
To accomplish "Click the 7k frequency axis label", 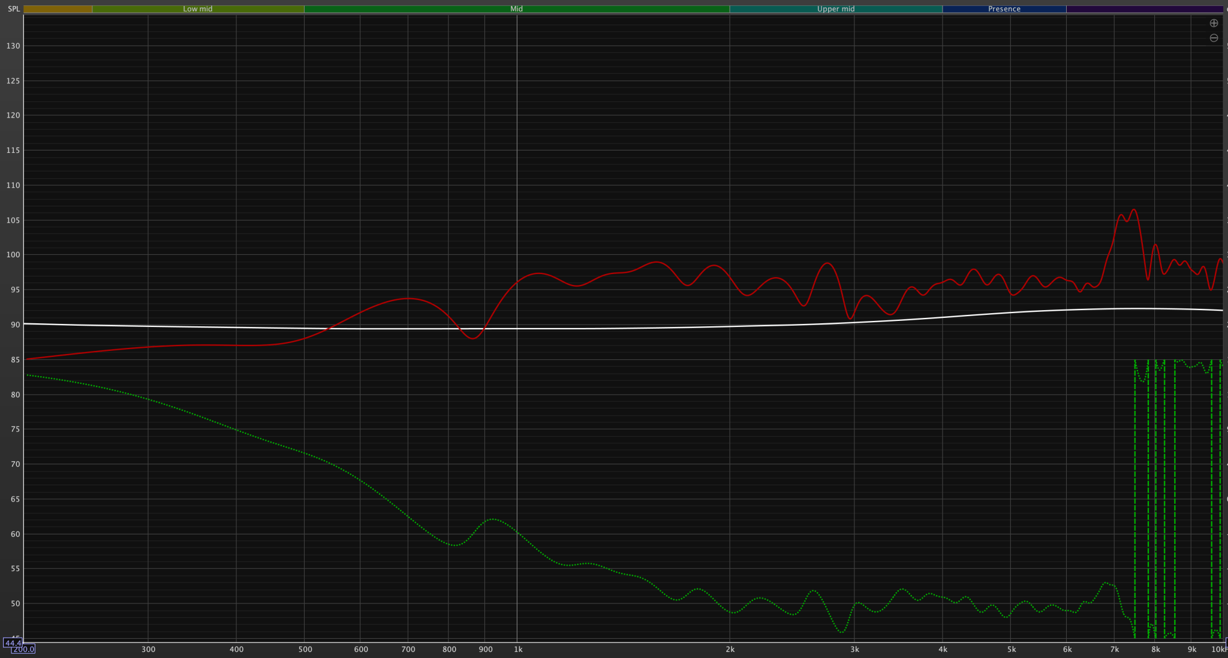I will tap(1114, 650).
